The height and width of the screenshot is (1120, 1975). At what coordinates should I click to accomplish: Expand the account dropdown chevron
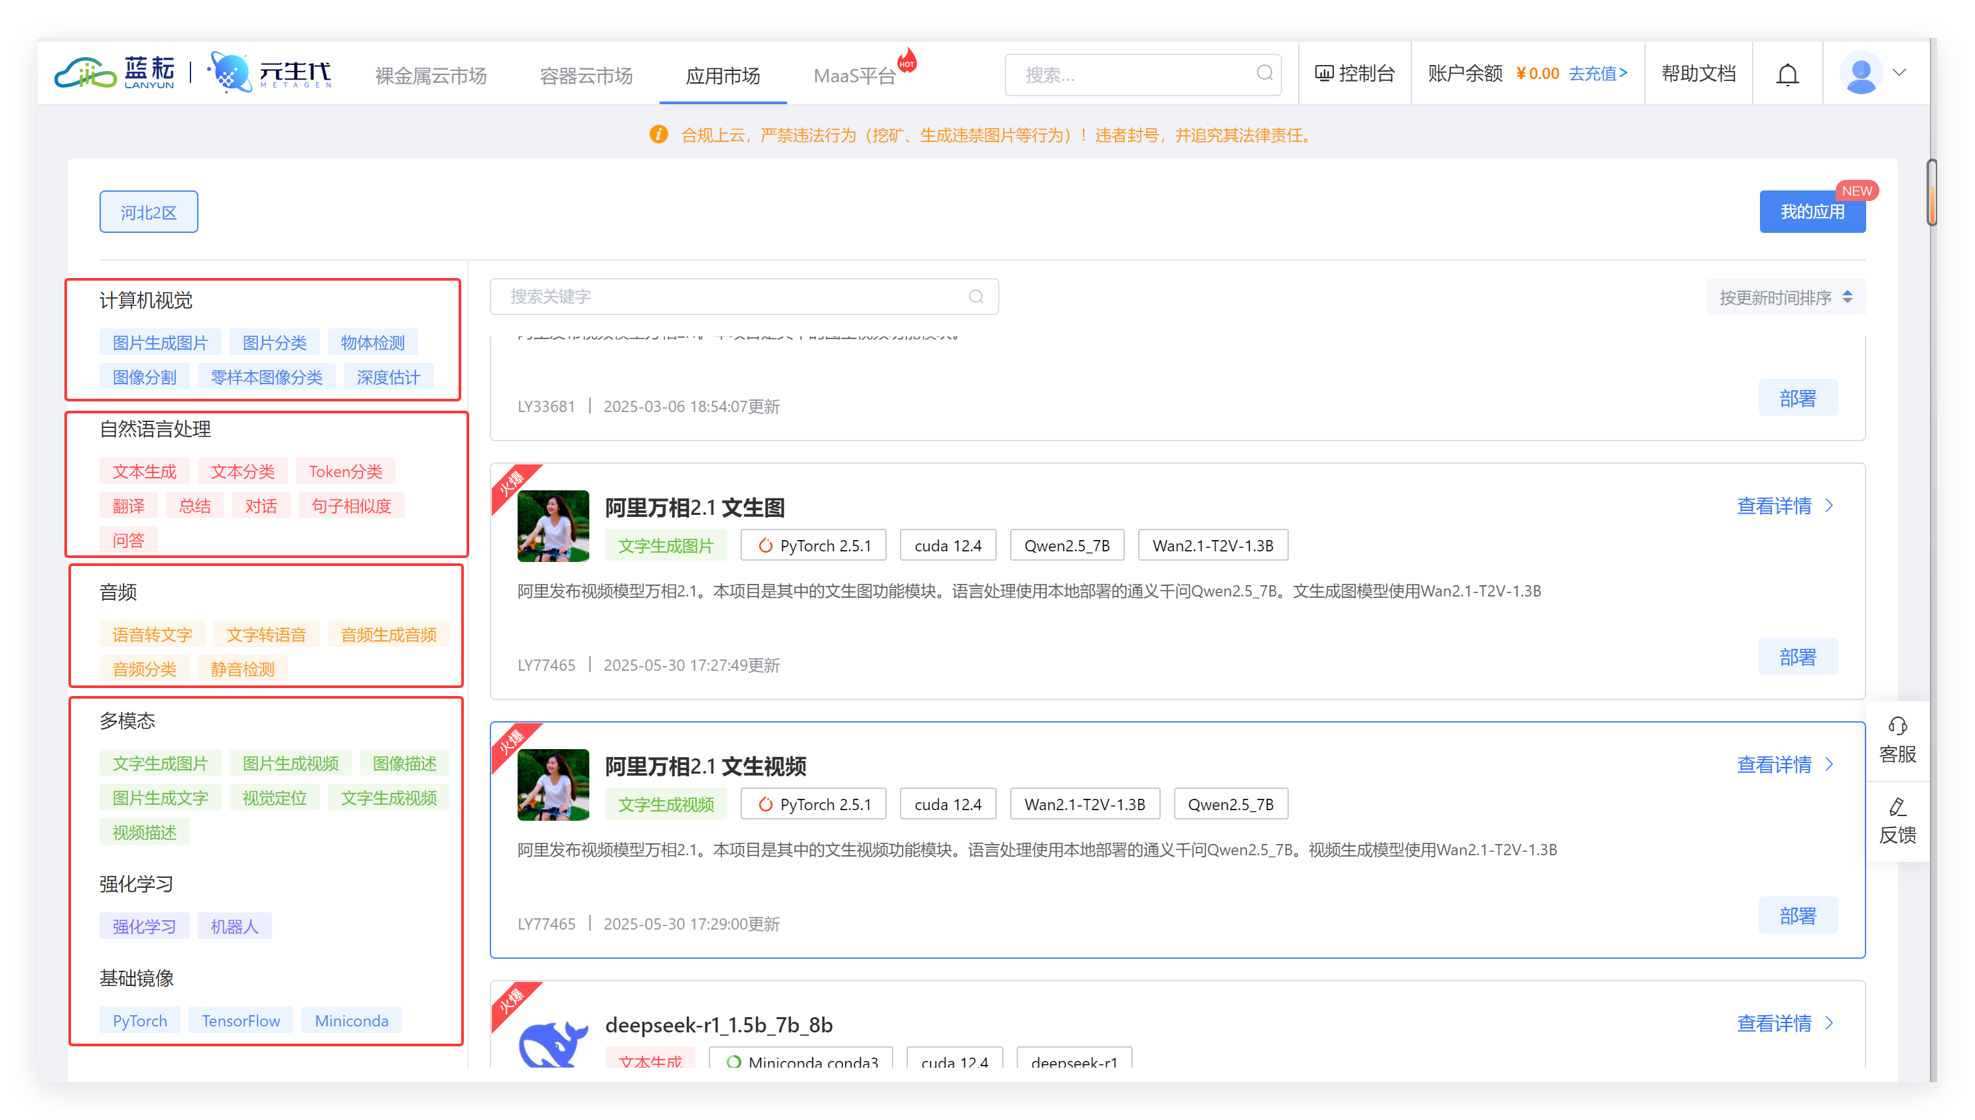pos(1899,73)
